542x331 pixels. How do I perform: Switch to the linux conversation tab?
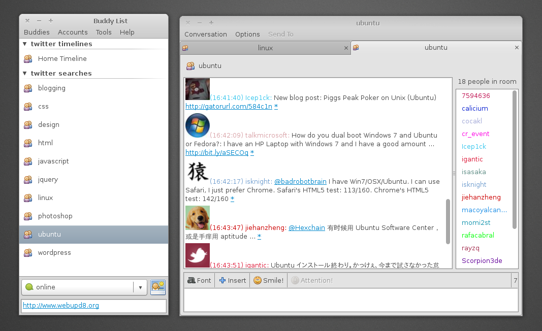coord(265,48)
